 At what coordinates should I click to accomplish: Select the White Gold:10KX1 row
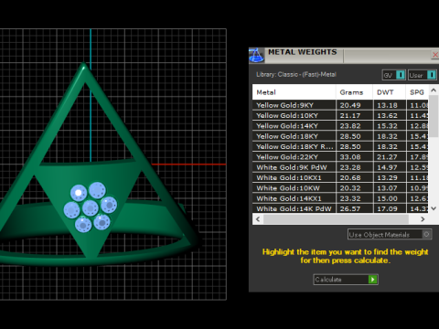point(340,177)
